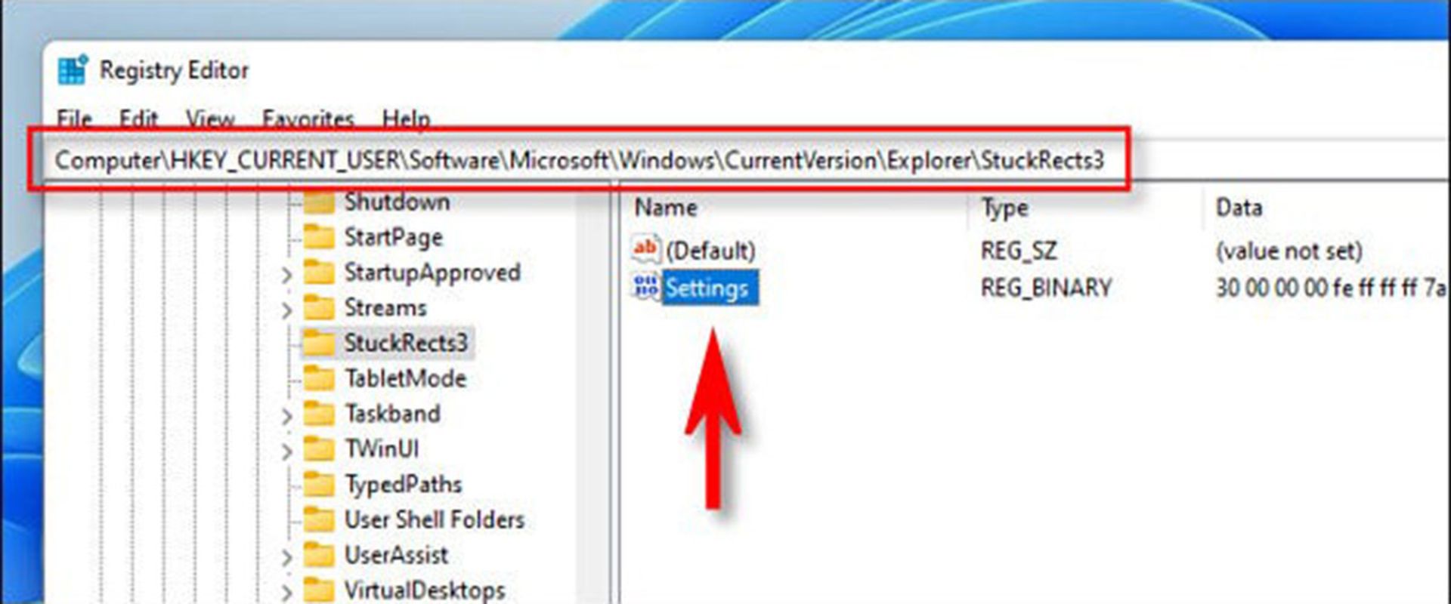Click the "(value not set)" data cell
The width and height of the screenshot is (1451, 604).
(x=1289, y=251)
